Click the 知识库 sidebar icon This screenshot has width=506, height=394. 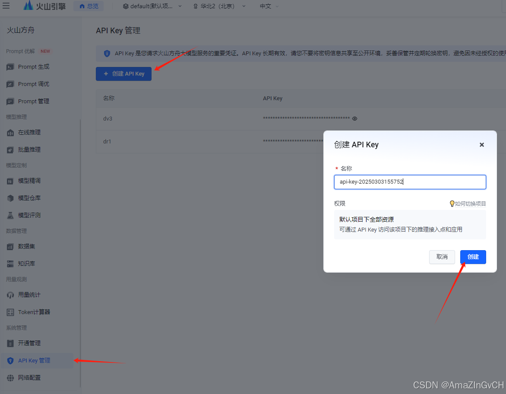click(x=10, y=264)
